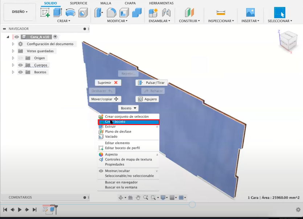Open the Boceto dropdown in marking menu
Viewport: 303px width, 219px height.
click(128, 108)
